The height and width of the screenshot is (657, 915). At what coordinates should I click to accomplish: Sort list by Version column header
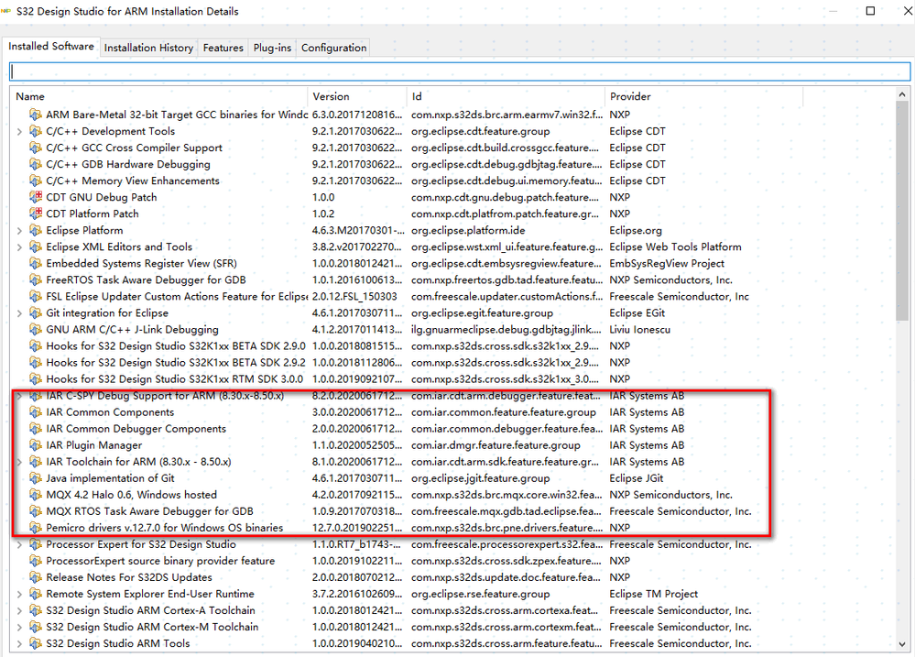(x=356, y=96)
